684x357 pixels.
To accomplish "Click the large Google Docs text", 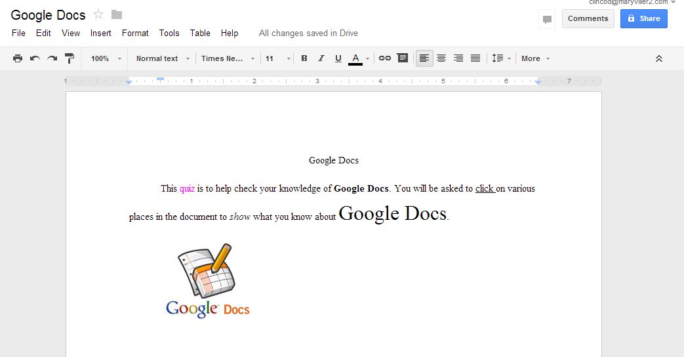I will (x=393, y=213).
